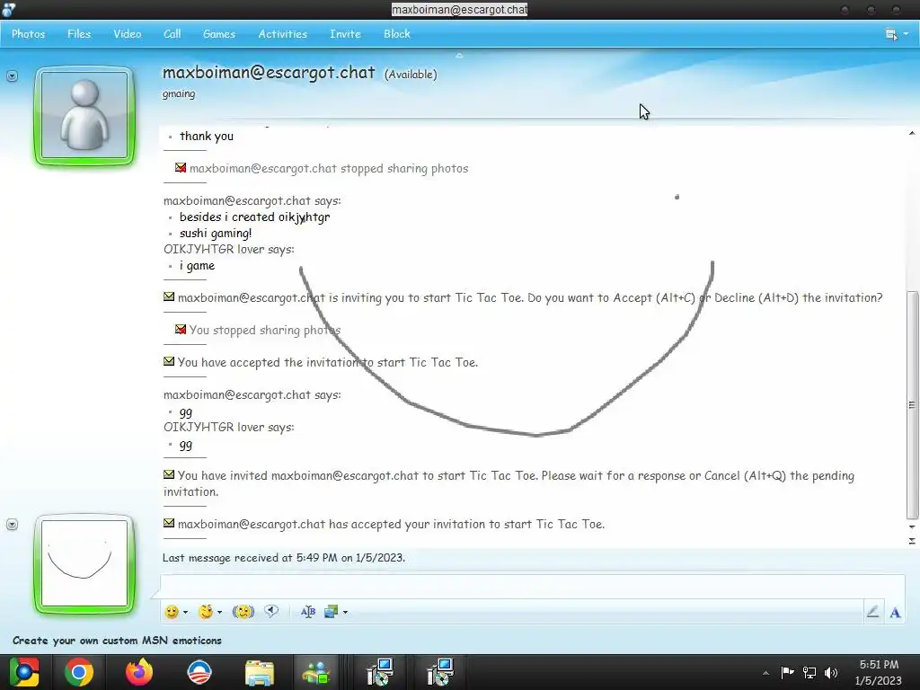920x690 pixels.
Task: Select the wink icon
Action: (x=206, y=612)
